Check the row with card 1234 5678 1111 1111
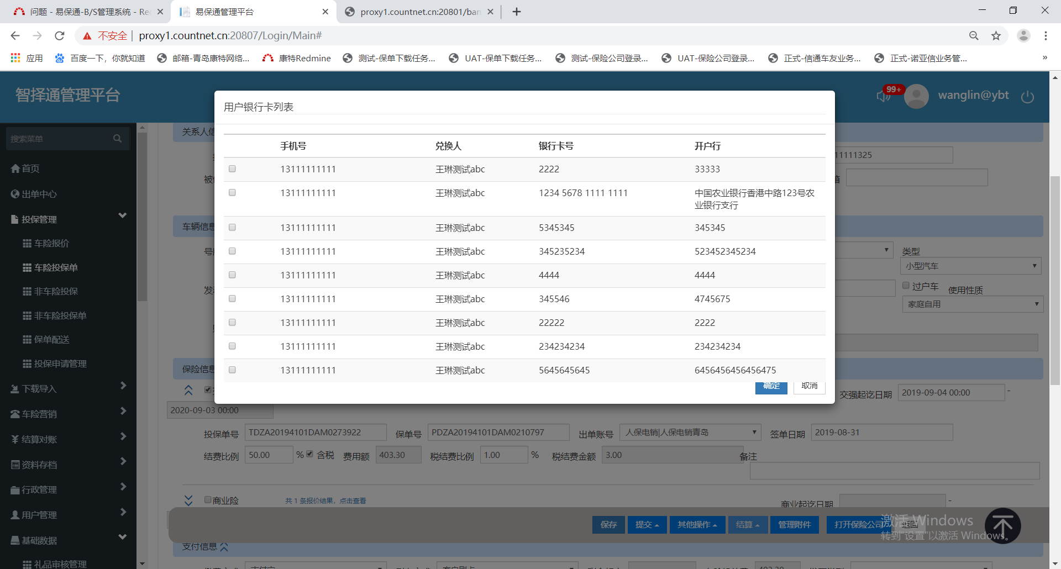The image size is (1061, 569). 232,193
